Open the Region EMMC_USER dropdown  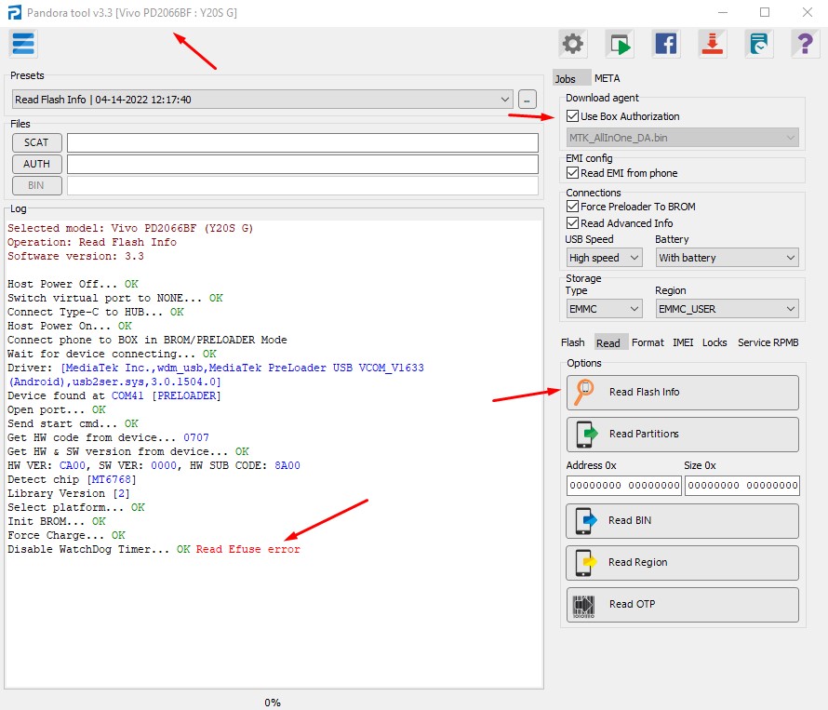(728, 309)
